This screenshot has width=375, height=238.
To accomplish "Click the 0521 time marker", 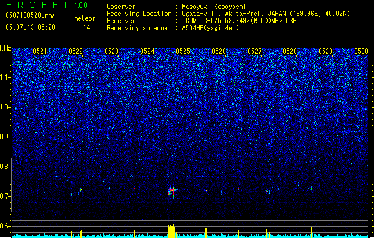I will point(40,51).
